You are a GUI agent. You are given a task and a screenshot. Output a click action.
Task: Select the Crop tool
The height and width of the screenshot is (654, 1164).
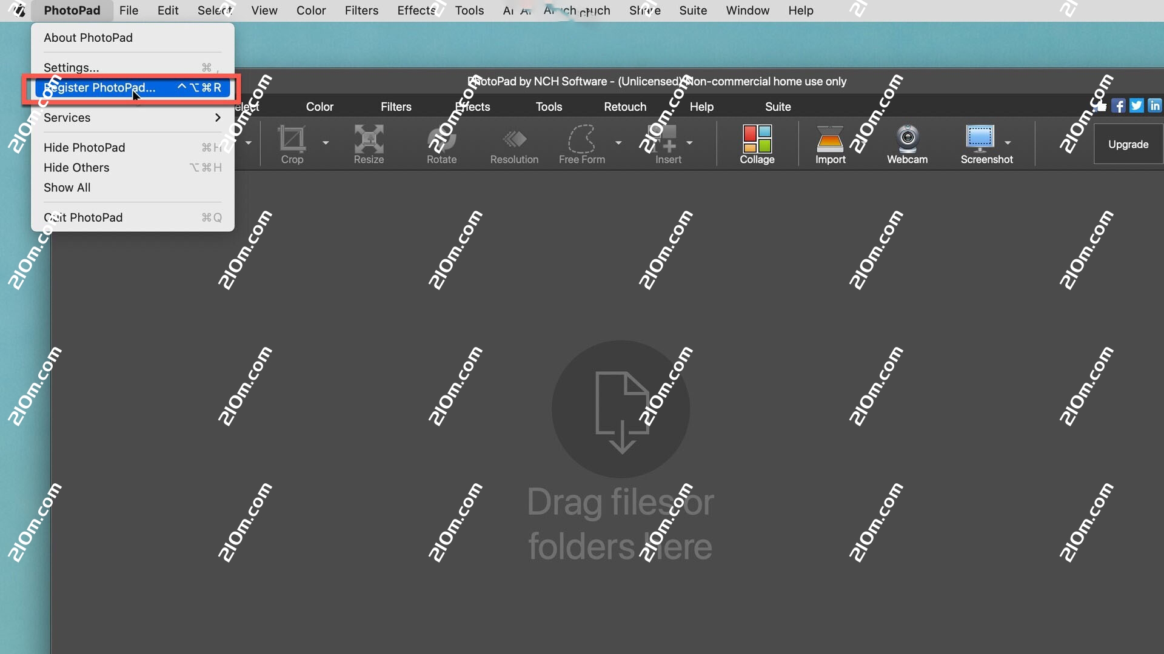[293, 144]
